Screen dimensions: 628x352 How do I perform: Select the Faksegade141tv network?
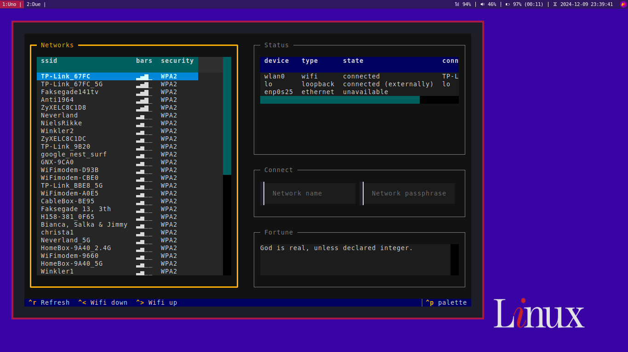coord(118,92)
